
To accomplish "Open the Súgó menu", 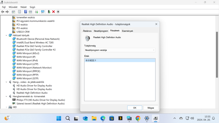I will click(x=32, y=7).
